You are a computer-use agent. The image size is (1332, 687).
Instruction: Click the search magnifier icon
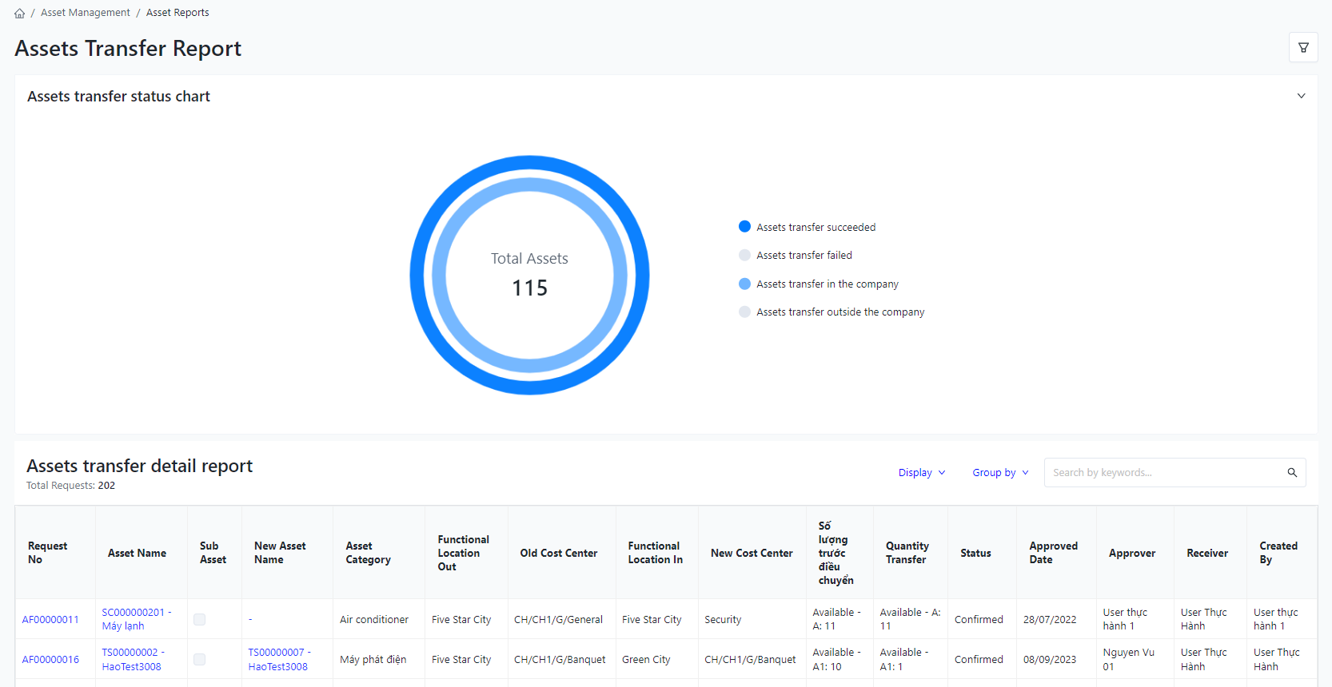click(x=1292, y=473)
